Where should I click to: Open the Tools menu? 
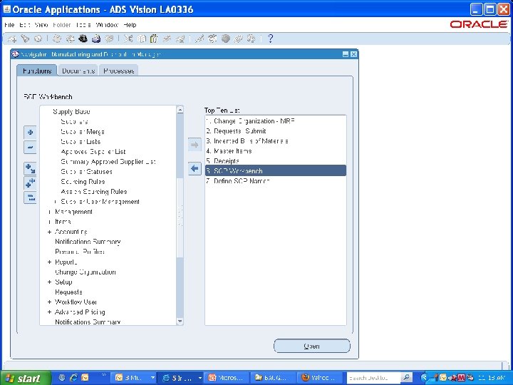tap(83, 25)
